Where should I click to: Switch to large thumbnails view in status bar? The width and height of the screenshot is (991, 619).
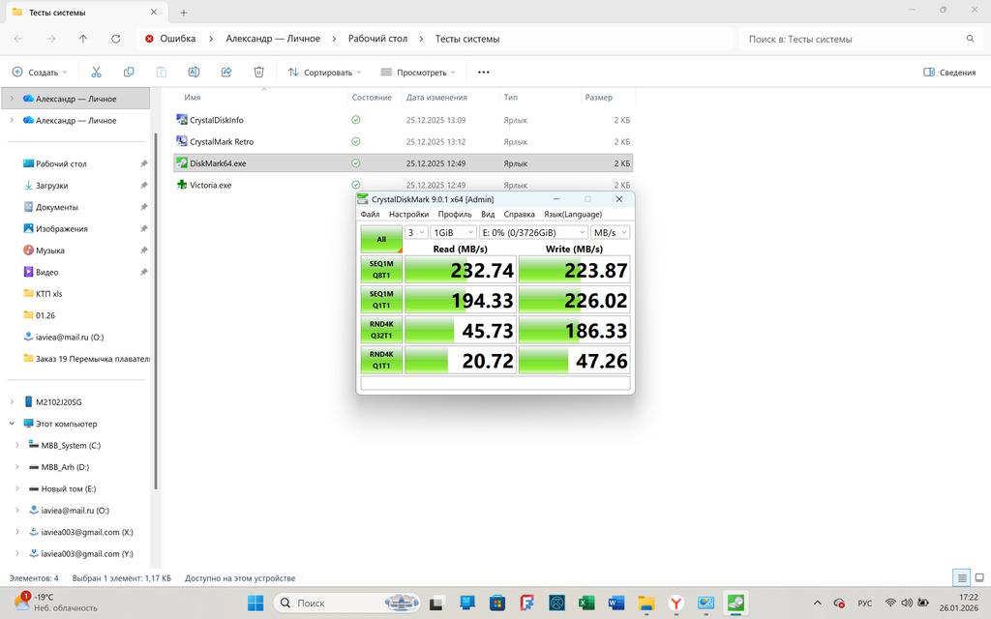(x=978, y=578)
